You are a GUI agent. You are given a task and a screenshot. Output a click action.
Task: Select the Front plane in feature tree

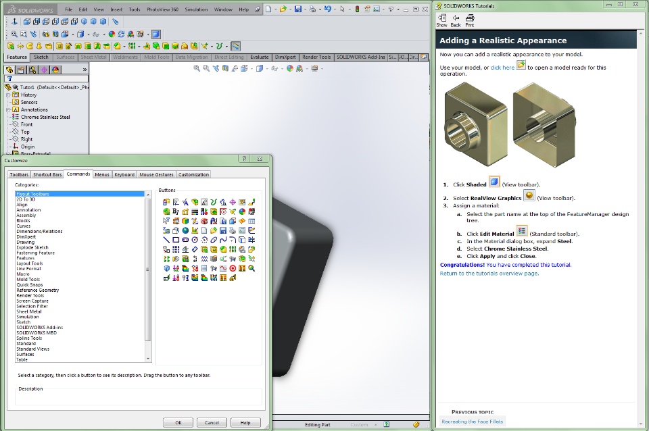[x=26, y=124]
